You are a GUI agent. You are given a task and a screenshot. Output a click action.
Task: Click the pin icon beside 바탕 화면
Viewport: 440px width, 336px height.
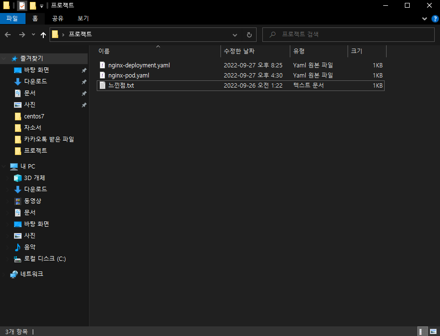pos(84,70)
